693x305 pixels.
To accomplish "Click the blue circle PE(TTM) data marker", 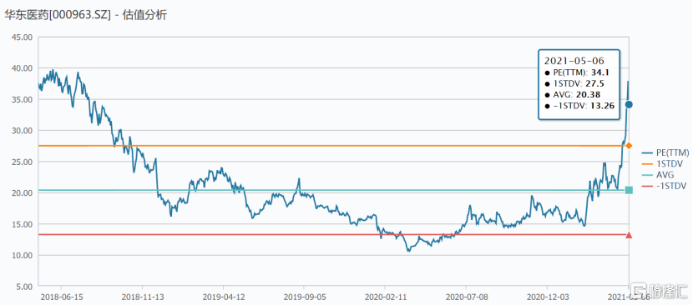I will 629,105.
